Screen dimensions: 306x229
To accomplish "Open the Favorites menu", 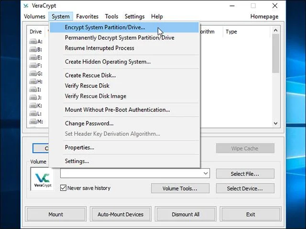I will pos(87,16).
